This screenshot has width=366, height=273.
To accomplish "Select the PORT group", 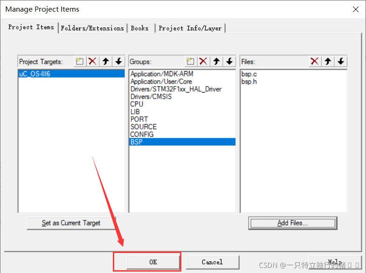I will coord(182,119).
